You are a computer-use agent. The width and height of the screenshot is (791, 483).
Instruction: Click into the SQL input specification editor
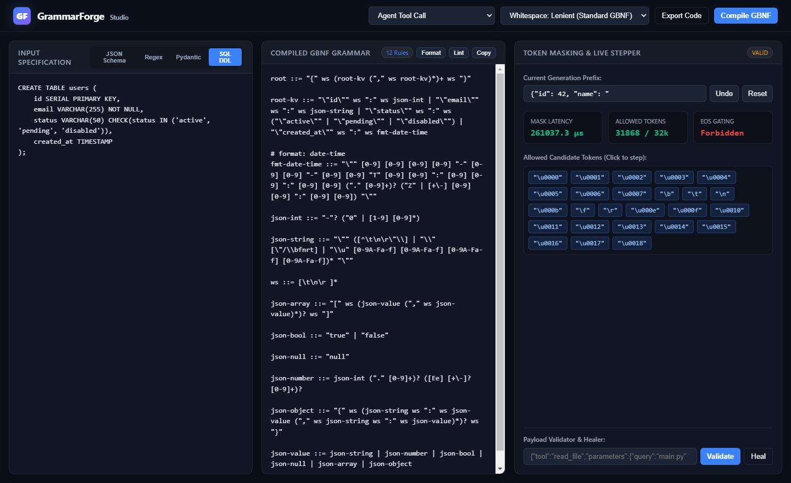coord(131,273)
